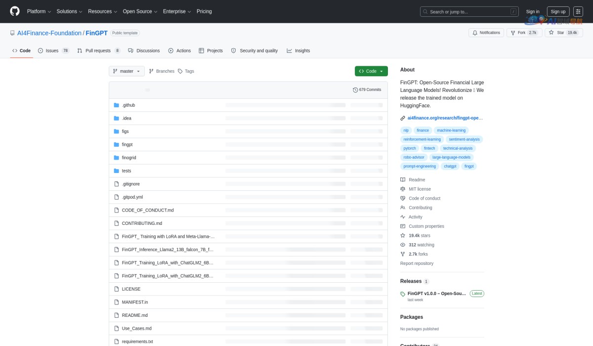Viewport: 593px width, 346px height.
Task: Open the AI4Finance-Foundation owner link
Action: [49, 33]
